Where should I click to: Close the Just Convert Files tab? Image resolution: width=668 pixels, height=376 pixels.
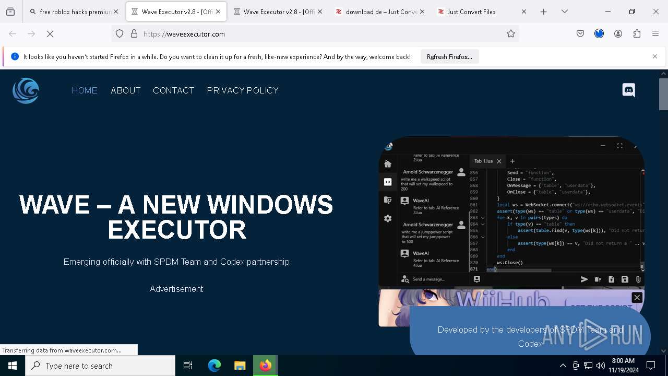[x=524, y=11]
